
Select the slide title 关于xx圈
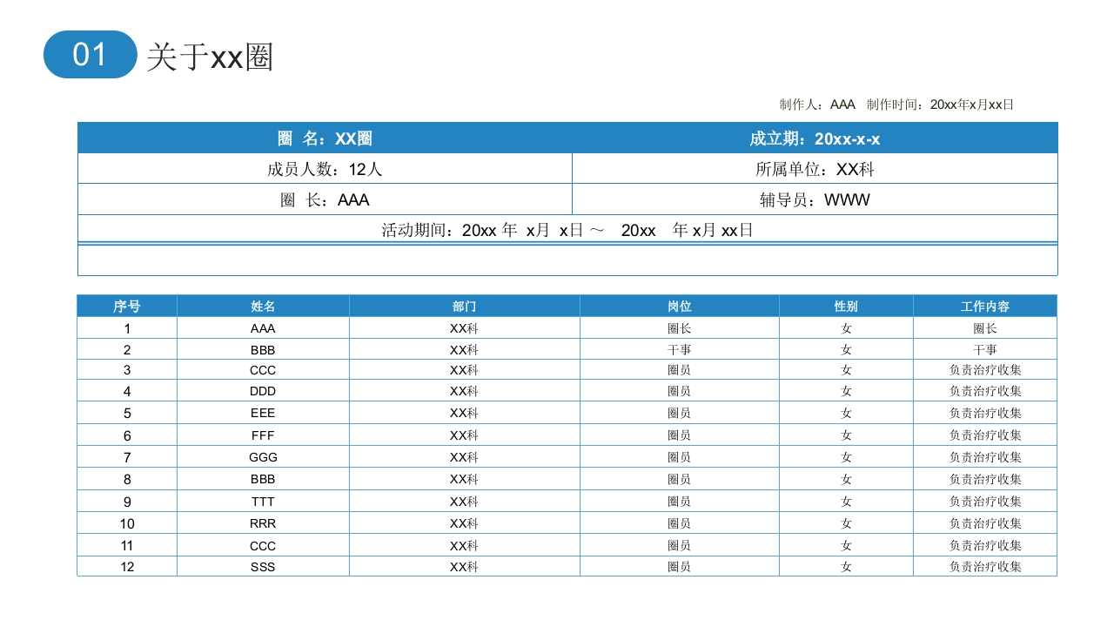click(210, 57)
